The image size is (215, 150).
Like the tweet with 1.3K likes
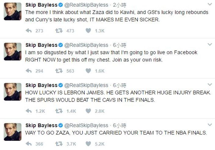coord(88,30)
